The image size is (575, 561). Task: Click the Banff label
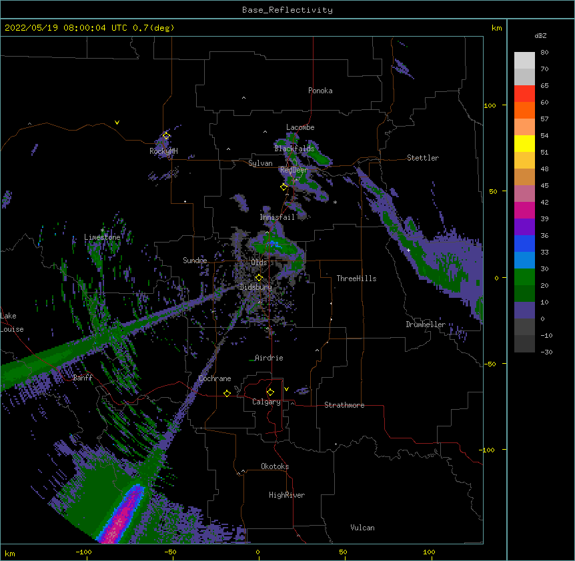coord(83,378)
